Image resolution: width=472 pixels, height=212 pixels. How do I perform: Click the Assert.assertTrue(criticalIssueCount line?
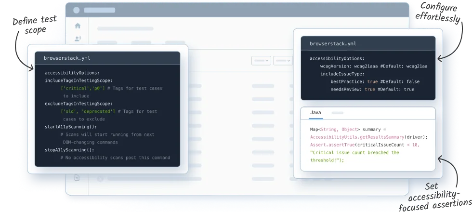365,145
